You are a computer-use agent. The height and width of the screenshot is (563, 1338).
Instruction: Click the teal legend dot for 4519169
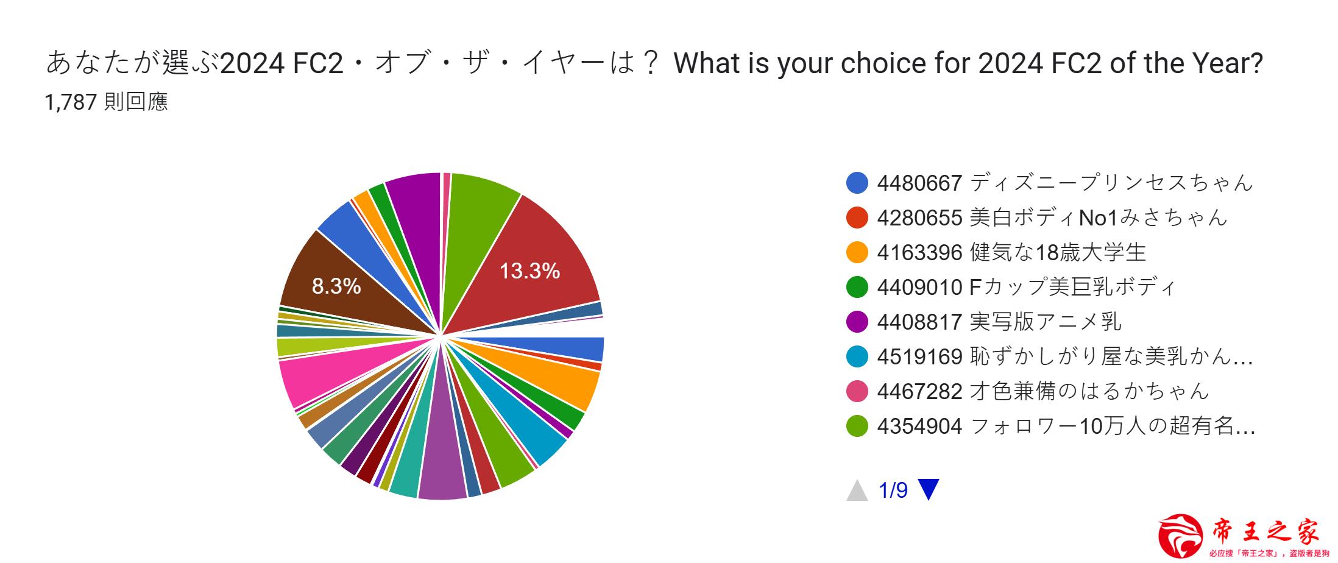[857, 356]
